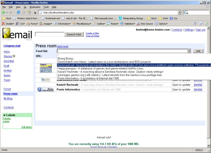Open the Monkey Island World bookmark
The height and width of the screenshot is (153, 211).
coord(26,18)
